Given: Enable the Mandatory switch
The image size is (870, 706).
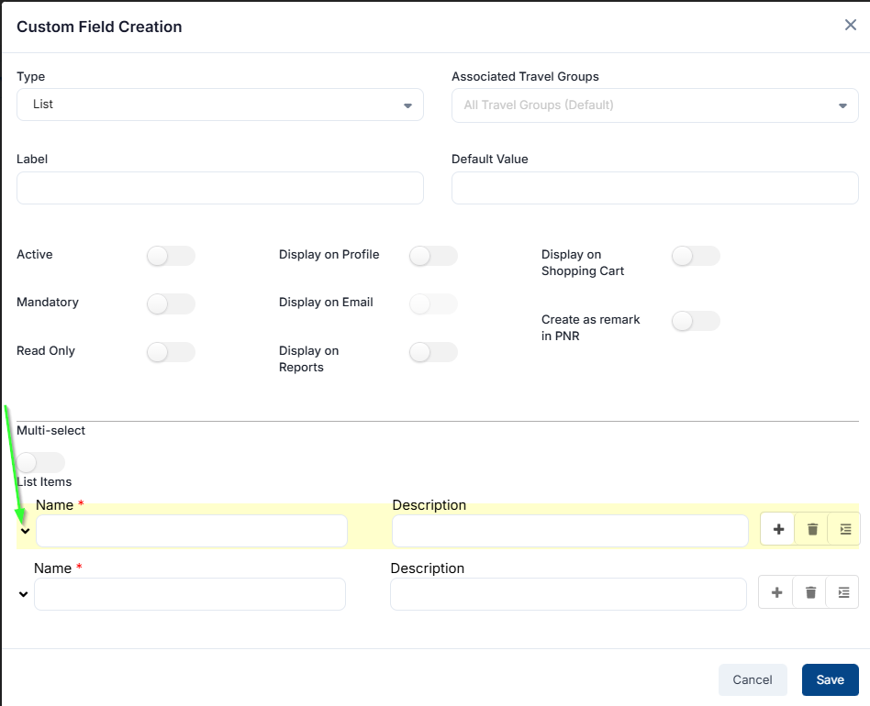Looking at the screenshot, I should (x=171, y=303).
